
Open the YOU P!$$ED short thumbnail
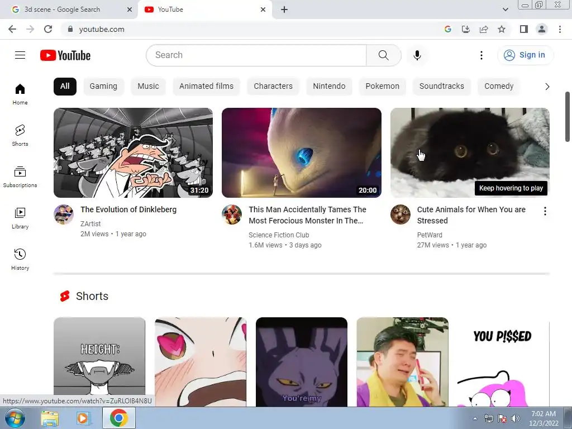(x=503, y=362)
